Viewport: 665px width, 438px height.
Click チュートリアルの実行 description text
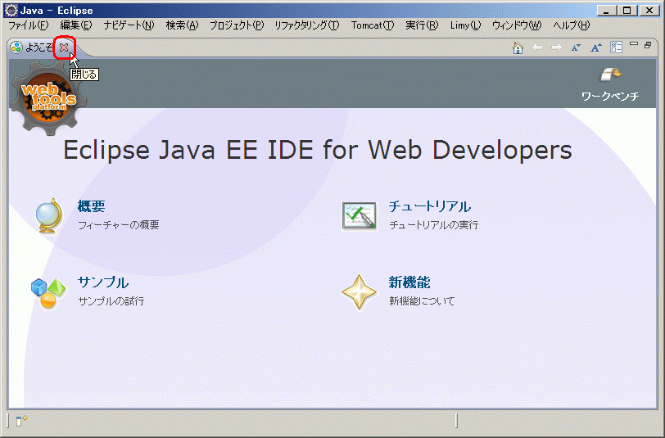[433, 224]
